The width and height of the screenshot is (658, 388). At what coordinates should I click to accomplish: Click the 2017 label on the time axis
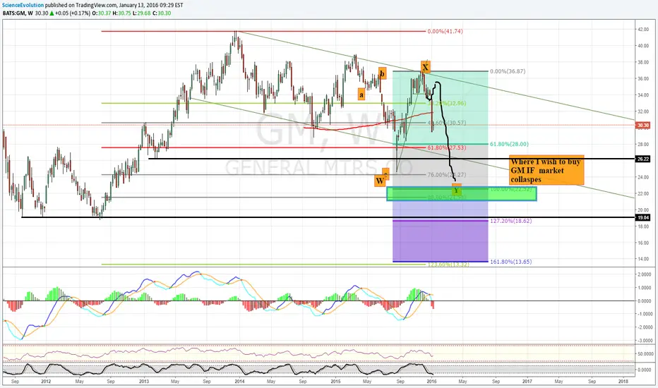(x=527, y=381)
